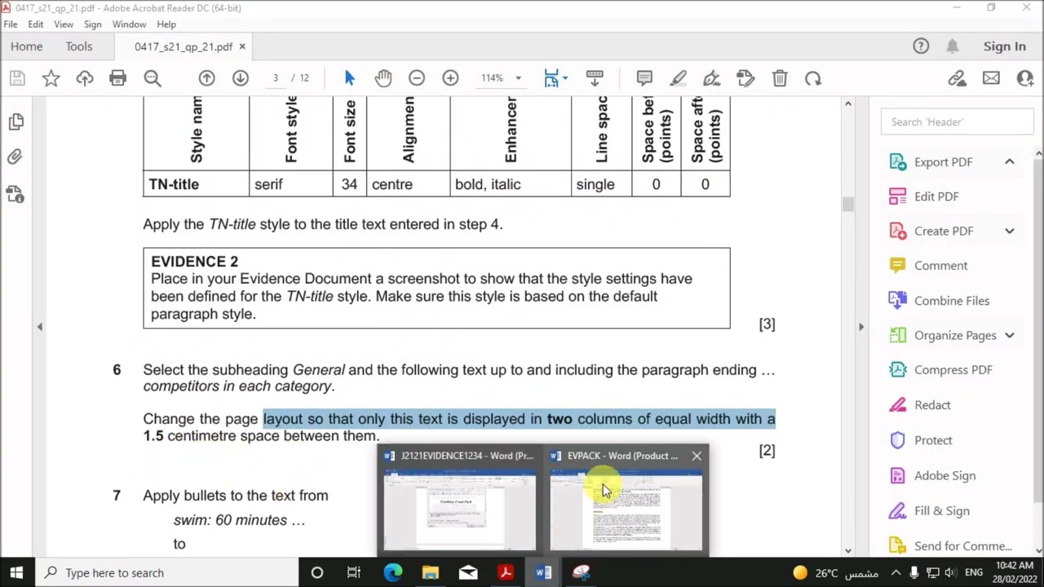Viewport: 1044px width, 587px height.
Task: Click the Search 'Header' tools box
Action: point(956,122)
